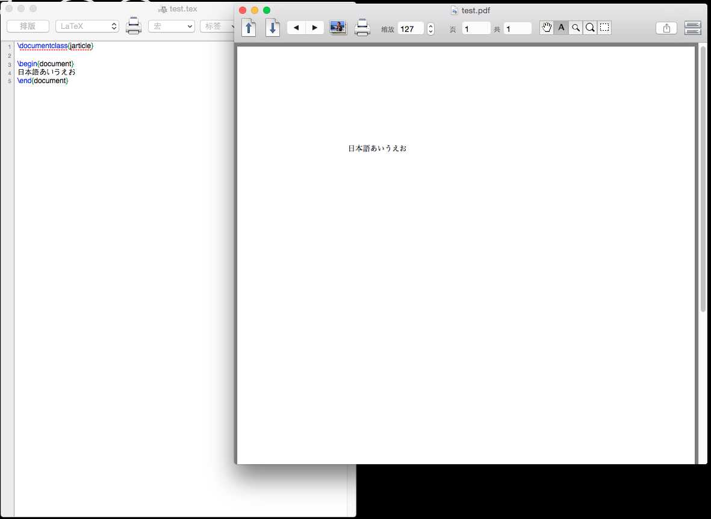The image size is (711, 519).
Task: Click the test.tex title document icon
Action: pos(163,9)
